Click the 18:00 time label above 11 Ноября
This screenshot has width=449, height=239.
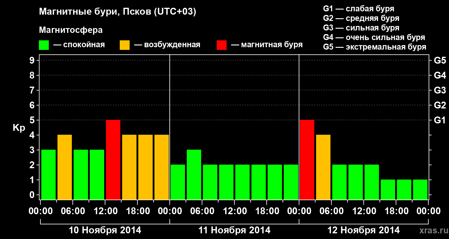click(x=267, y=211)
